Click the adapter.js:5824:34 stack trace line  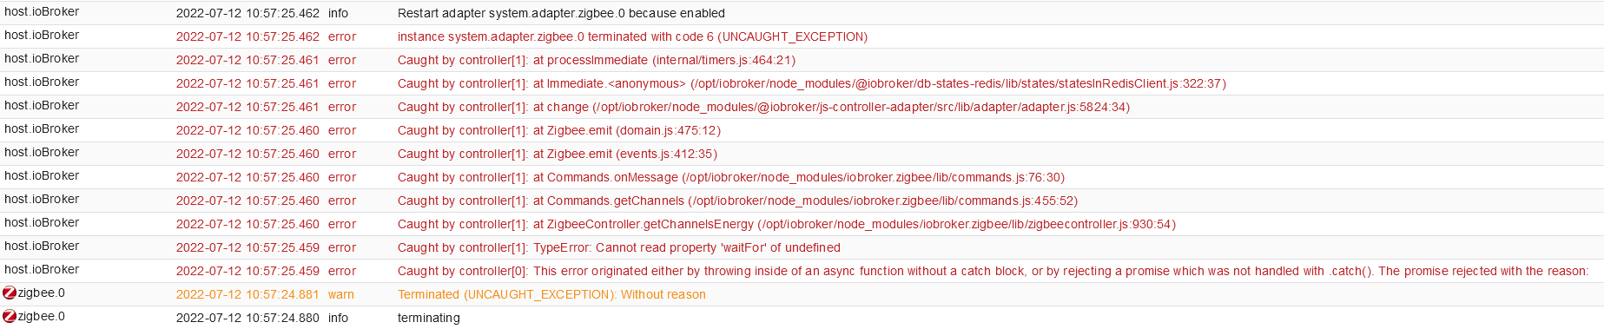[763, 107]
